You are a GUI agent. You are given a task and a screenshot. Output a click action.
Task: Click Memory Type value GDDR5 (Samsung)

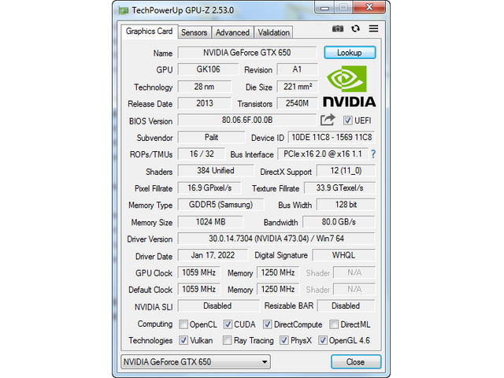pyautogui.click(x=220, y=205)
